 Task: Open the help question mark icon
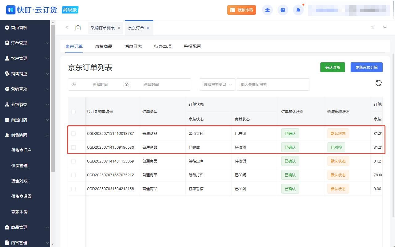coord(283,10)
